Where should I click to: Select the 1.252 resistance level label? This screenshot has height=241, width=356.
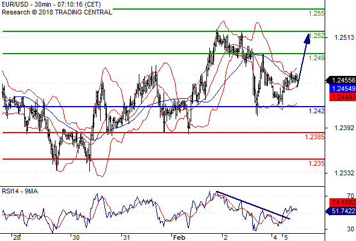click(x=317, y=36)
